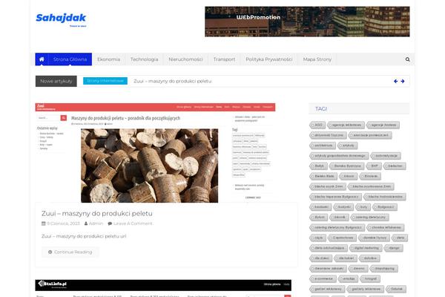Open the Technologia menu item

point(144,59)
